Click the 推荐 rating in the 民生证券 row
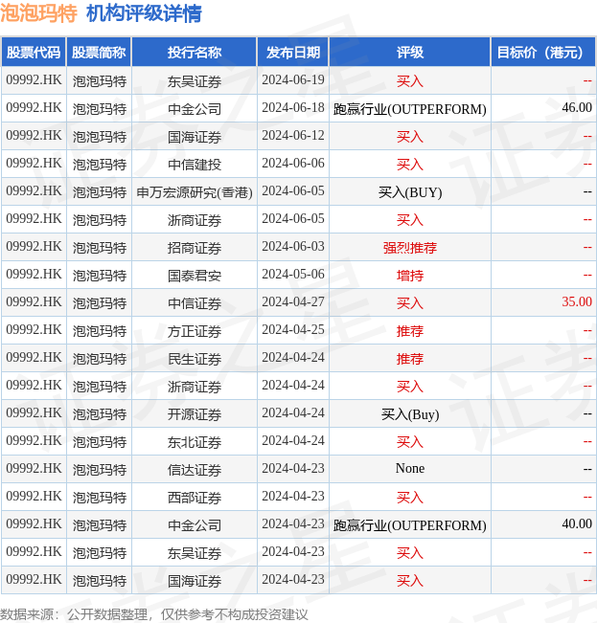Image resolution: width=597 pixels, height=623 pixels. (410, 359)
